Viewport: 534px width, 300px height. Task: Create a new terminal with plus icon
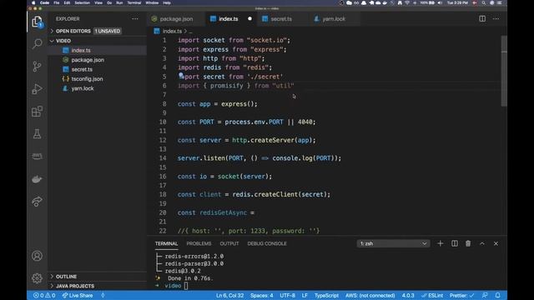(441, 243)
